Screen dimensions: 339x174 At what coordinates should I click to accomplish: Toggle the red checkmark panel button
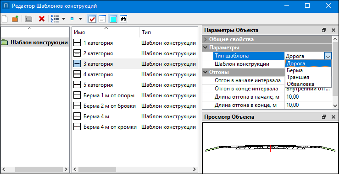pos(92,19)
